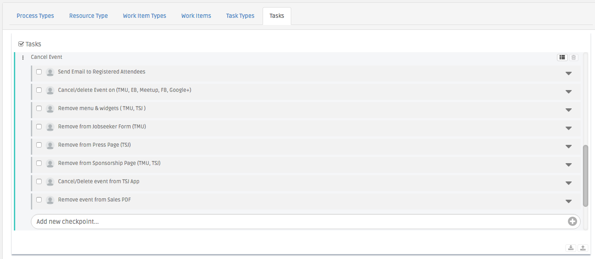Toggle the checklist view icon for Cancel Event
The height and width of the screenshot is (259, 595).
click(562, 58)
